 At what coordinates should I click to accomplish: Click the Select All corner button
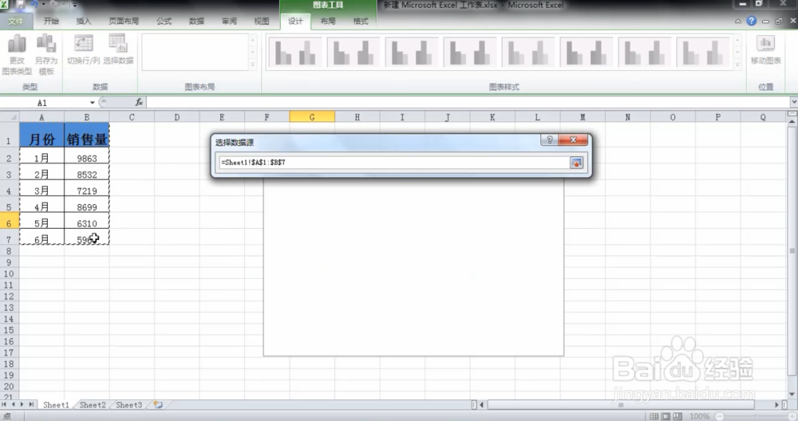[x=9, y=117]
